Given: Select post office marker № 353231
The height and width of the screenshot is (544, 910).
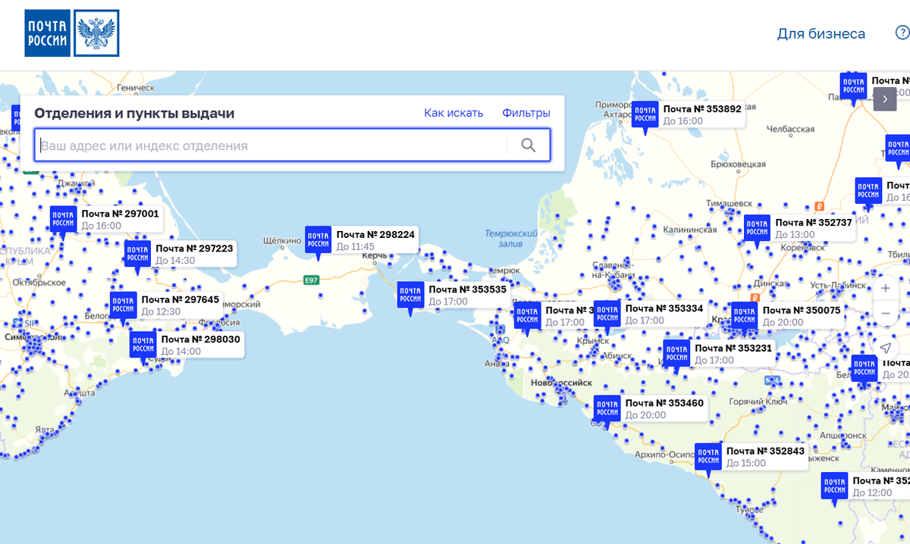Looking at the screenshot, I should 677,355.
